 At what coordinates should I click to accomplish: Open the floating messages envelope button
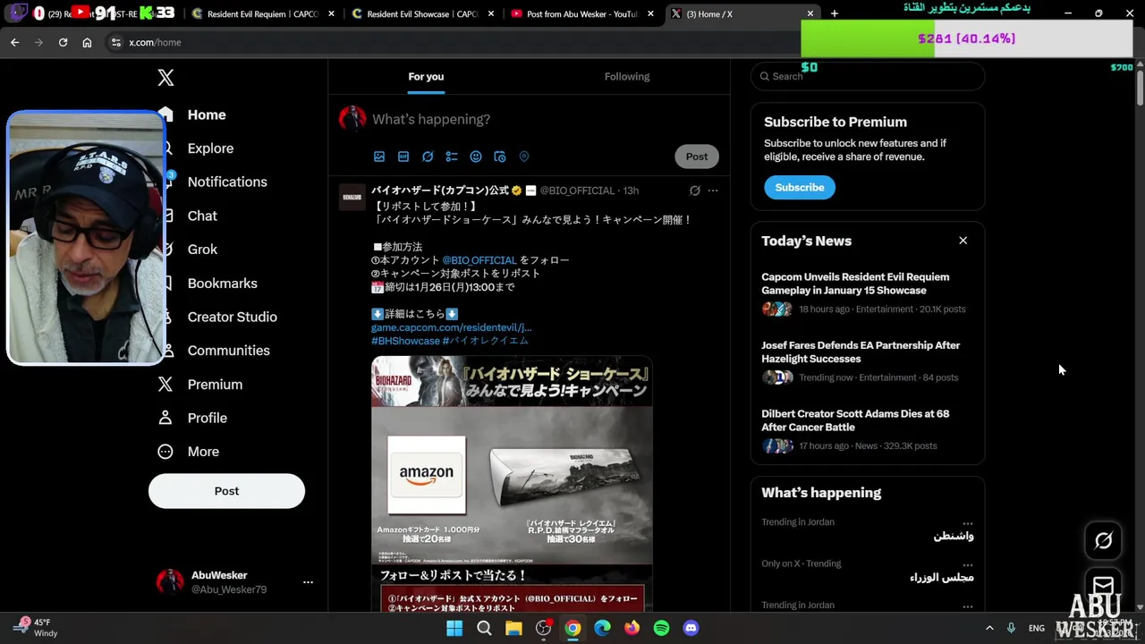tap(1103, 586)
